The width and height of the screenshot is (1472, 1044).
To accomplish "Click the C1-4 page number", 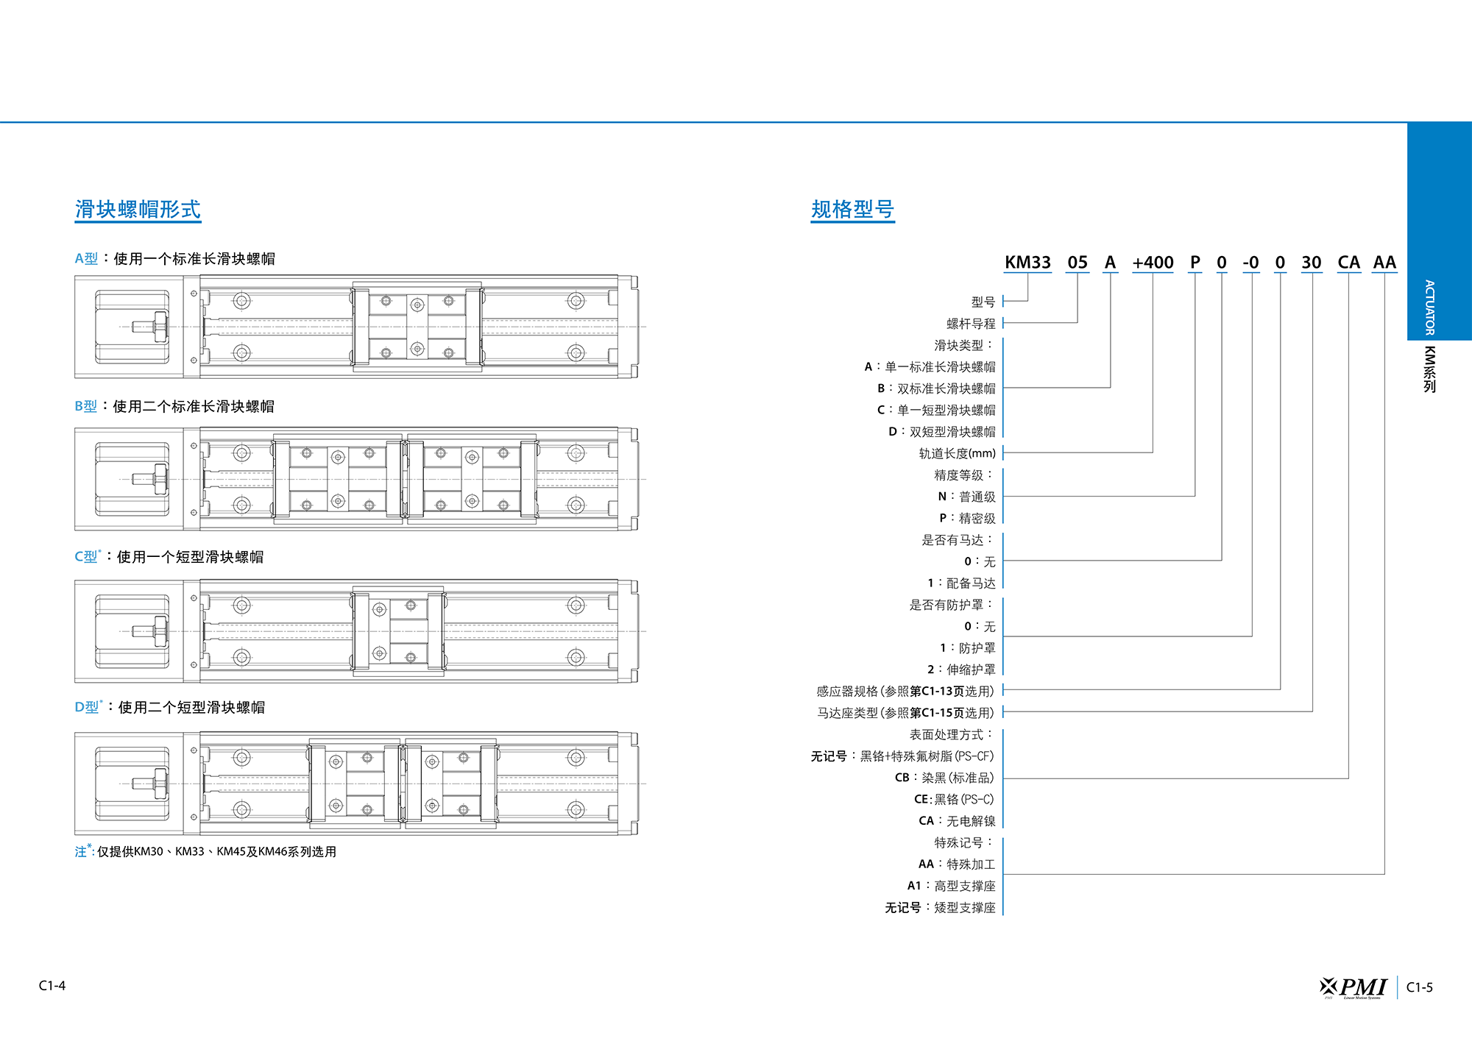I will [52, 986].
